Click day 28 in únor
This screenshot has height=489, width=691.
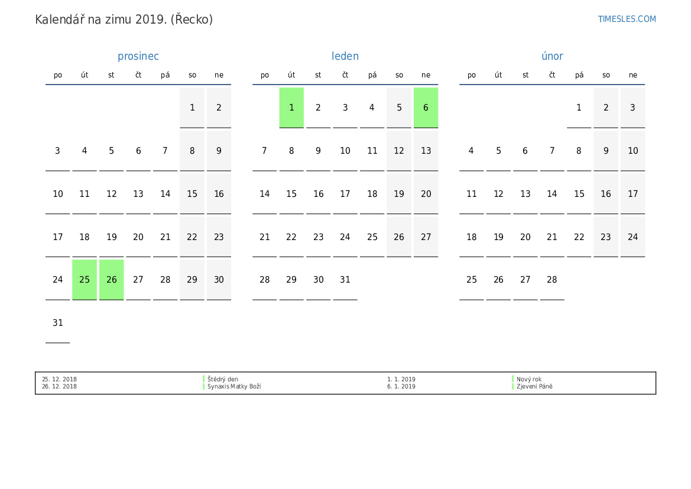pyautogui.click(x=552, y=280)
